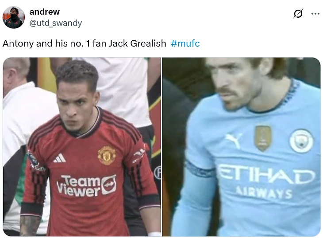Click the TeamViewer logo on red shirt
This screenshot has width=323, height=239.
87,185
